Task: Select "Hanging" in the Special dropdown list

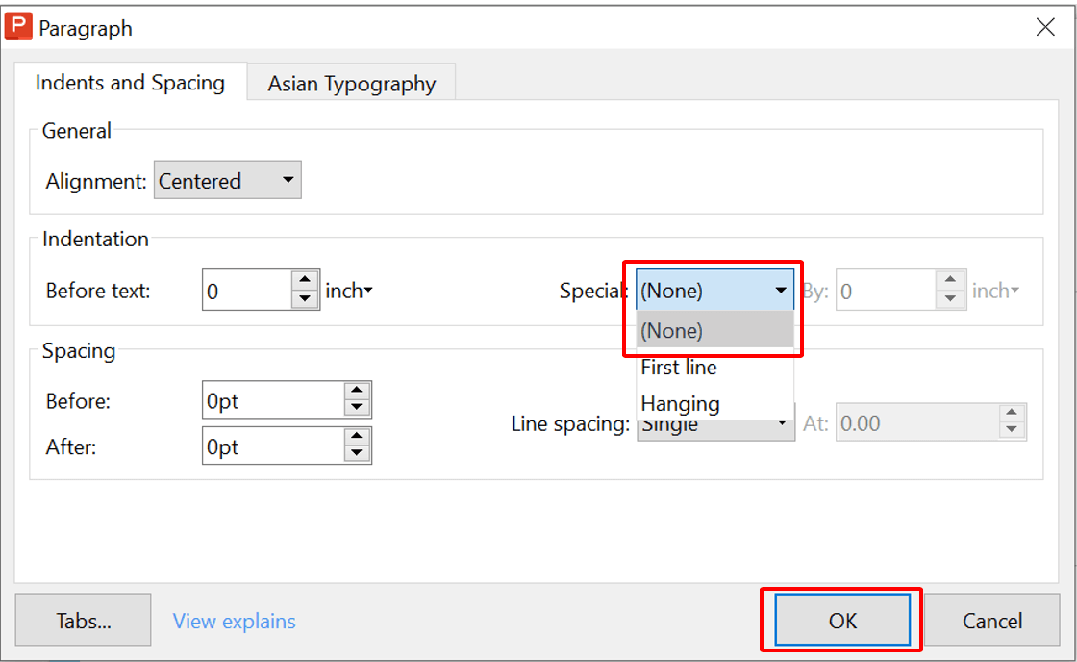Action: pyautogui.click(x=680, y=403)
